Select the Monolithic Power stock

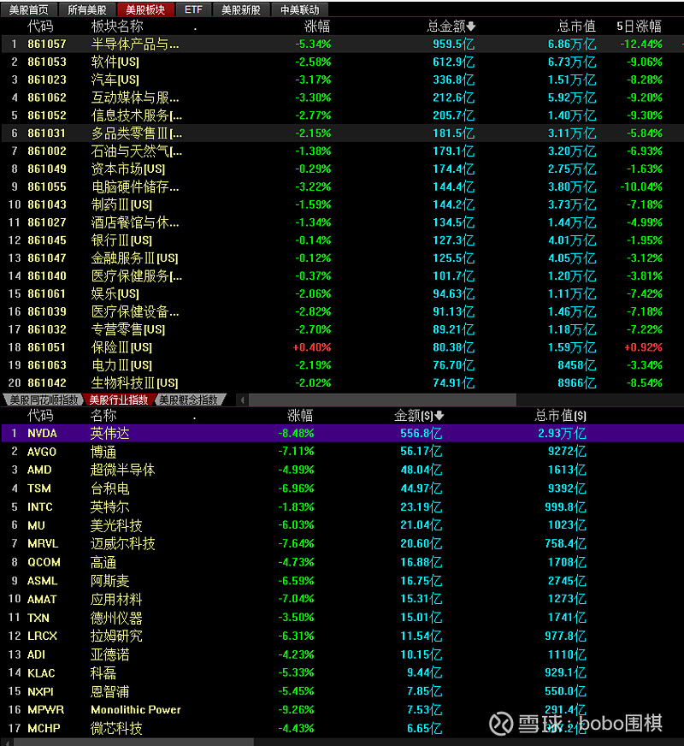click(x=136, y=710)
